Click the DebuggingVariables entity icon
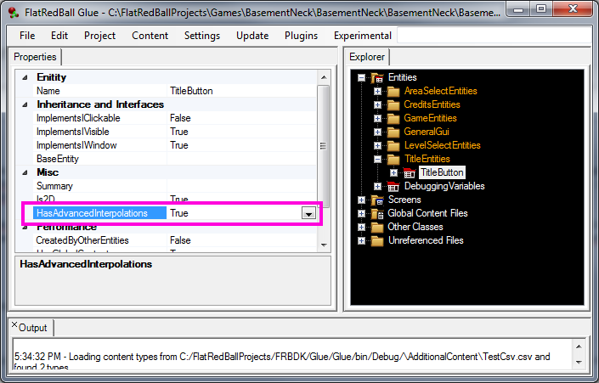Viewport: 599px width, 383px height. (393, 186)
